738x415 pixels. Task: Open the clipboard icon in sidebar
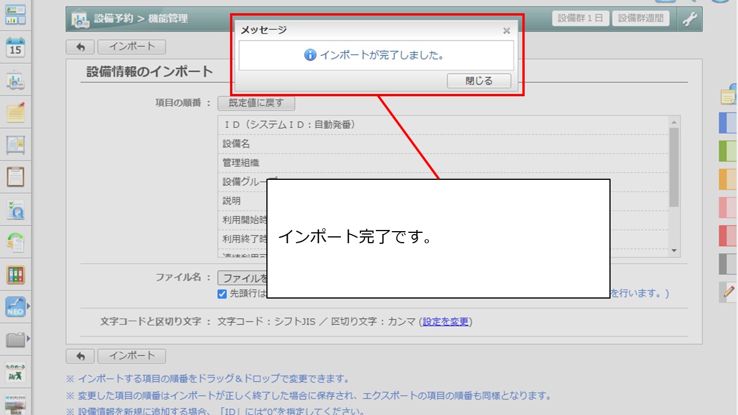[16, 177]
